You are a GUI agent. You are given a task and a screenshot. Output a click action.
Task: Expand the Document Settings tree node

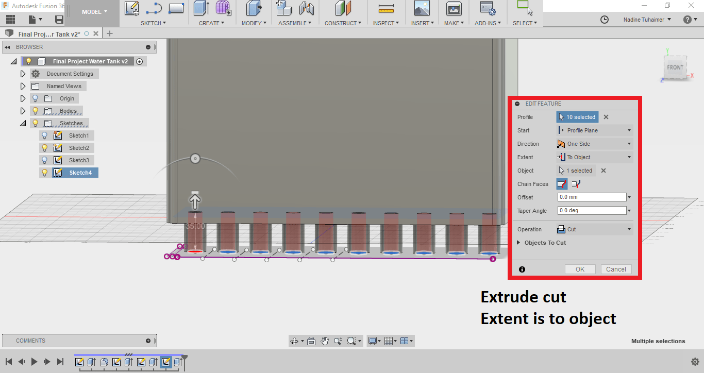pyautogui.click(x=23, y=74)
